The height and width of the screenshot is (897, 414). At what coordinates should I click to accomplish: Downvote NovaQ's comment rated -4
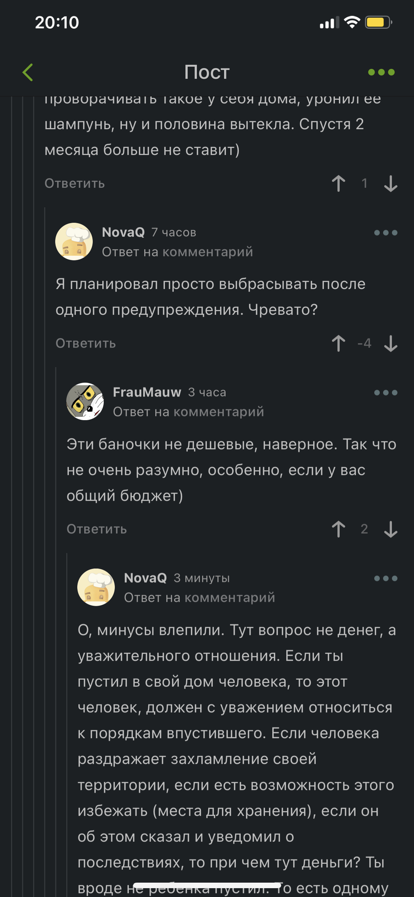pyautogui.click(x=390, y=344)
